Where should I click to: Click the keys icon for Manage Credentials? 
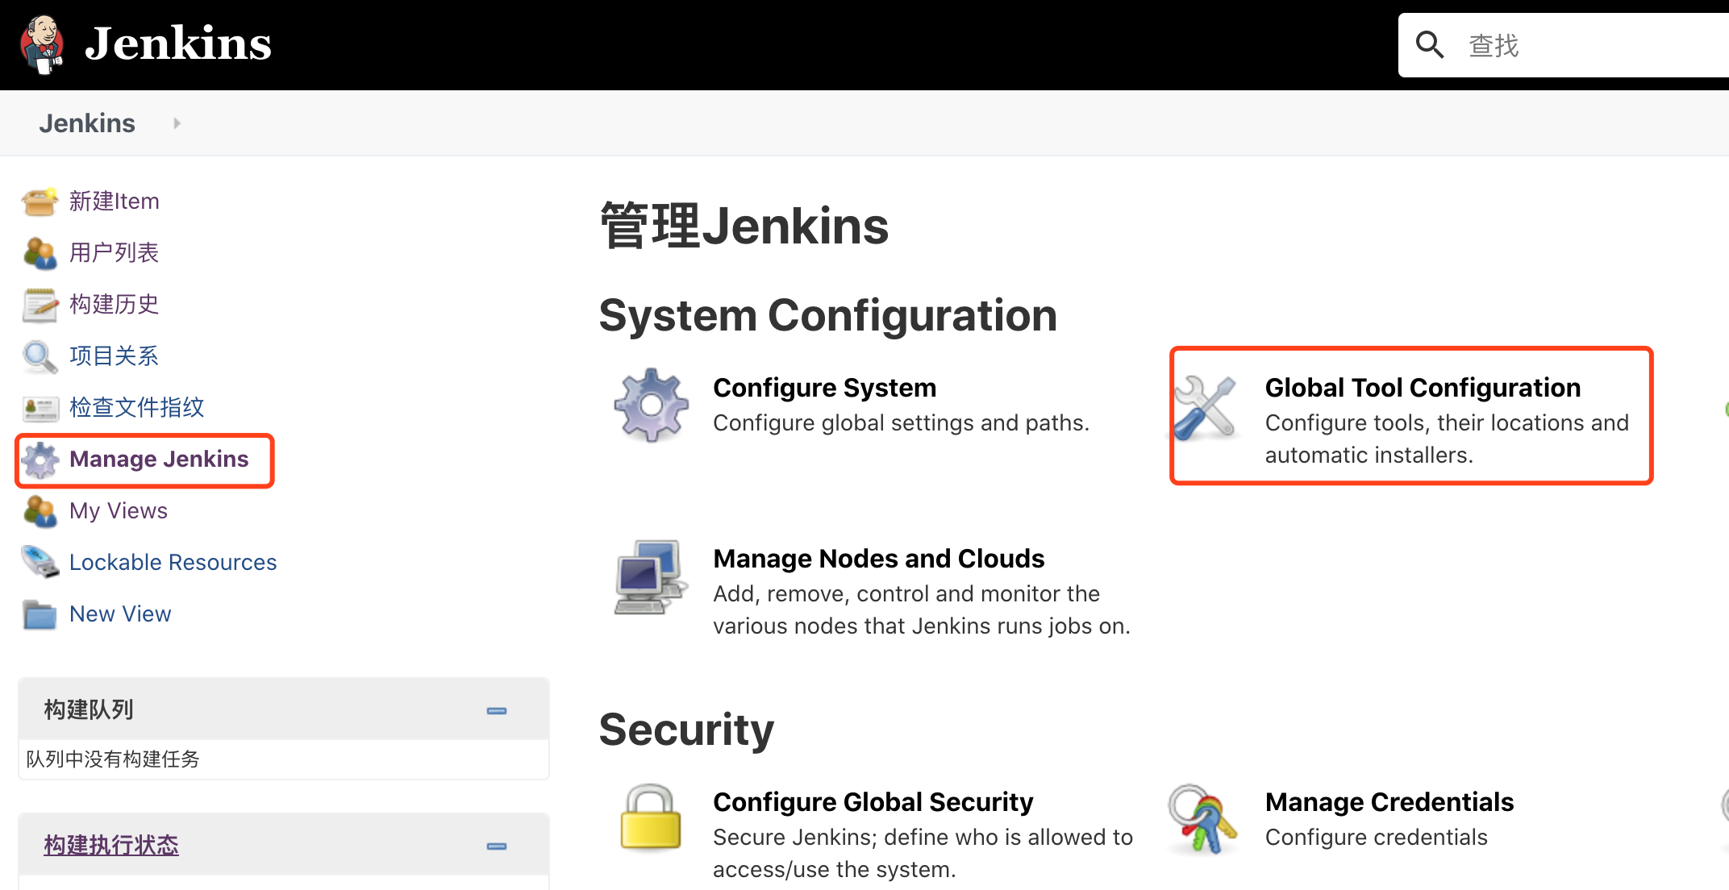pos(1202,817)
